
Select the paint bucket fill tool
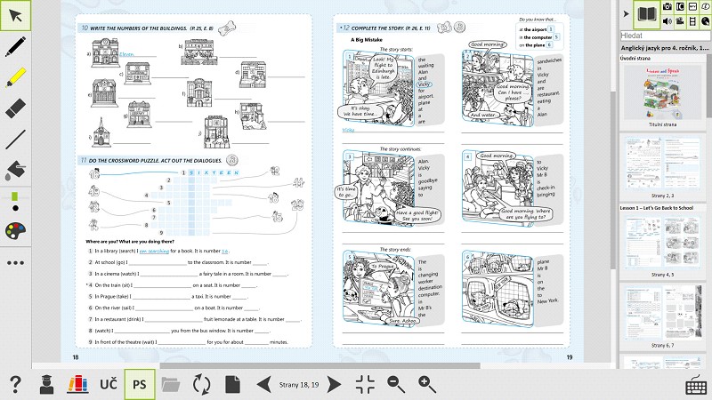tap(15, 170)
